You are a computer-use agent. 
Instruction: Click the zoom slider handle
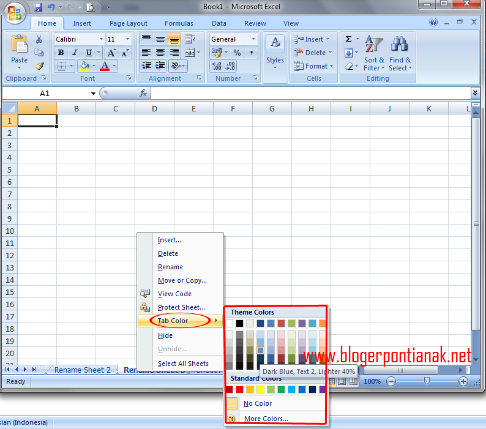[427, 381]
